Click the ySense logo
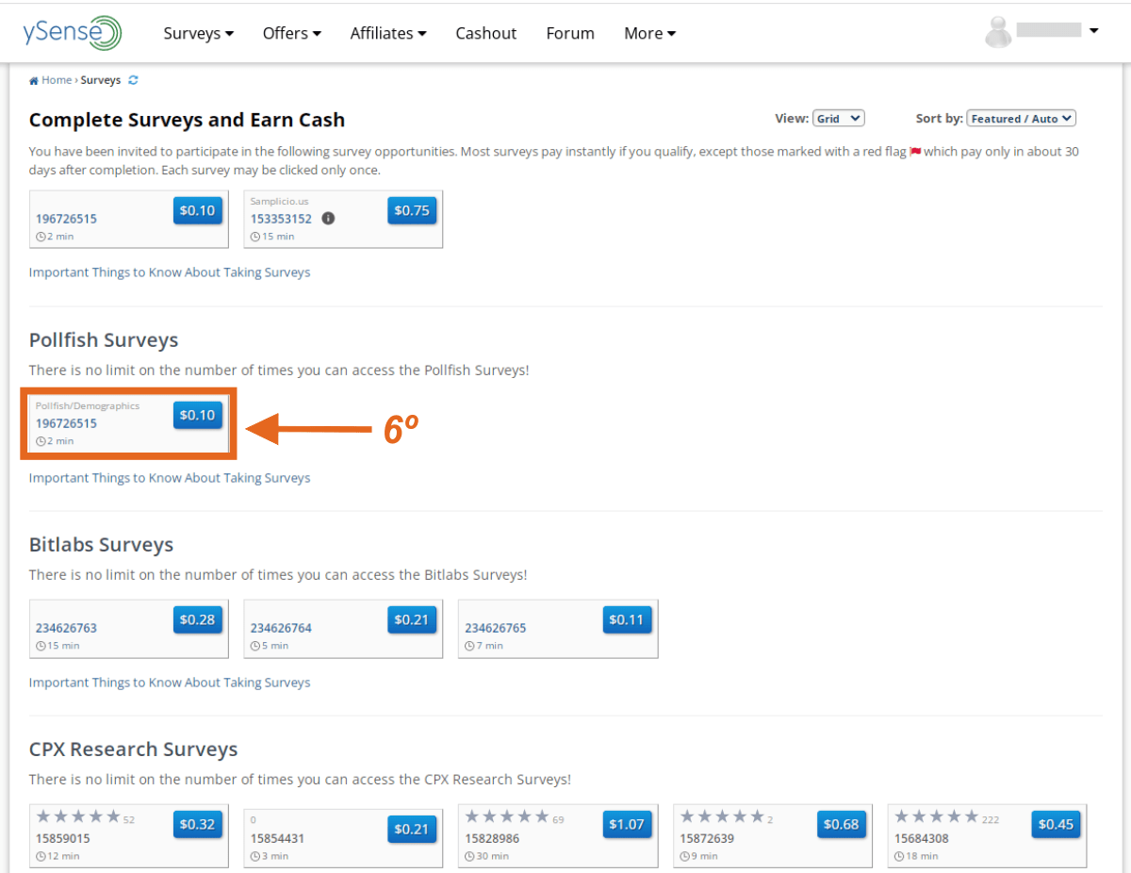 73,32
